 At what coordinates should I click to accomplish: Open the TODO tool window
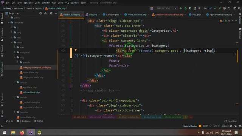coord(39,121)
